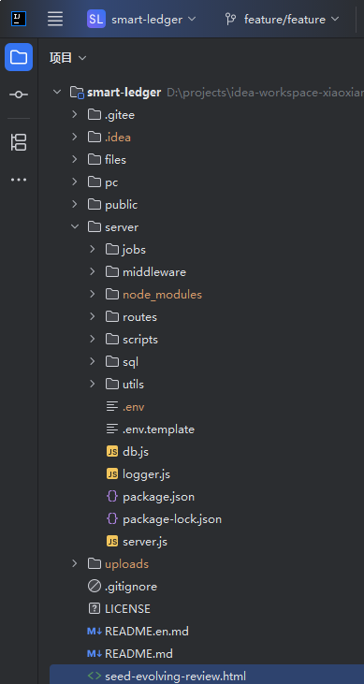Show more tool windows via ellipsis
364x684 pixels.
(x=19, y=180)
